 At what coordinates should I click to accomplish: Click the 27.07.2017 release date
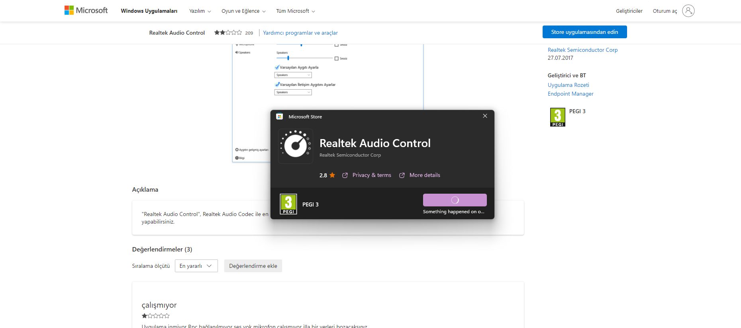point(560,58)
